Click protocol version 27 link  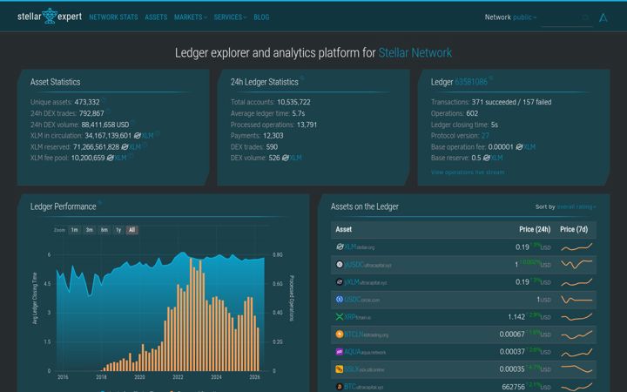[485, 136]
